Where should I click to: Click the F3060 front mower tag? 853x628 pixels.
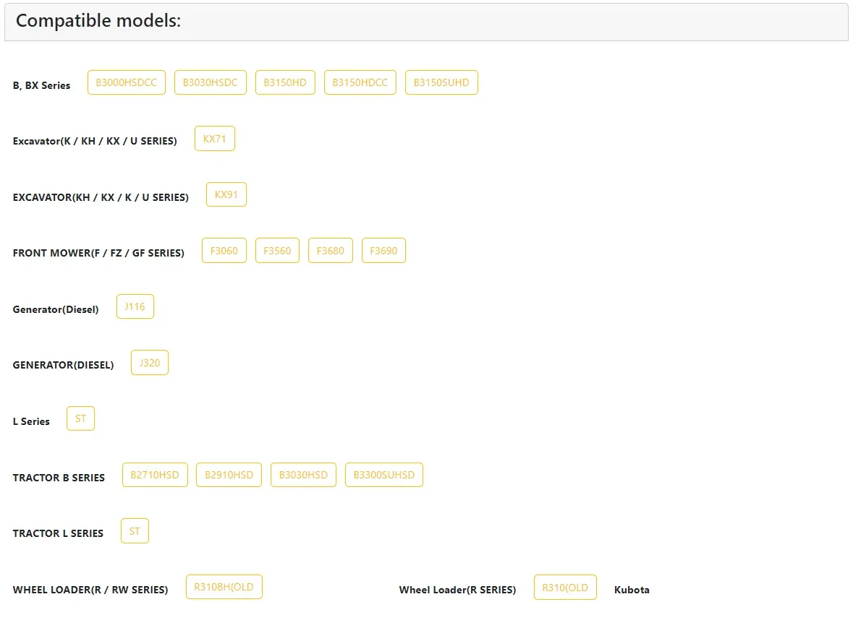coord(224,251)
